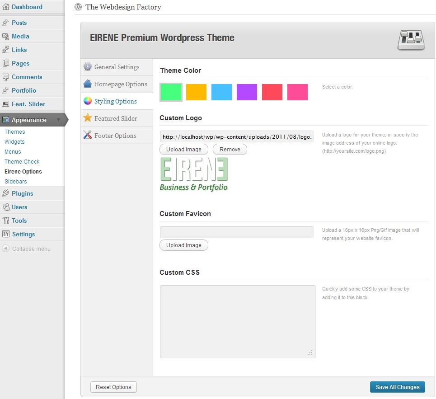The height and width of the screenshot is (399, 436).
Task: Click the Custom CSS text area
Action: pos(238,321)
